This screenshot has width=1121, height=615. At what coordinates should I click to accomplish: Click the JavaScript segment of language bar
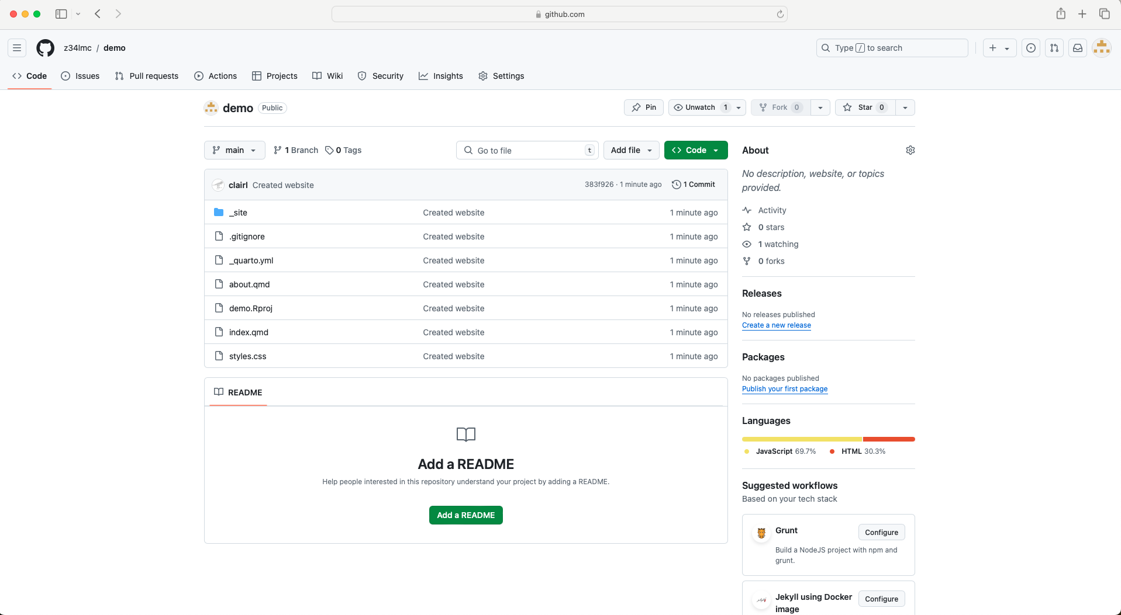coord(802,439)
